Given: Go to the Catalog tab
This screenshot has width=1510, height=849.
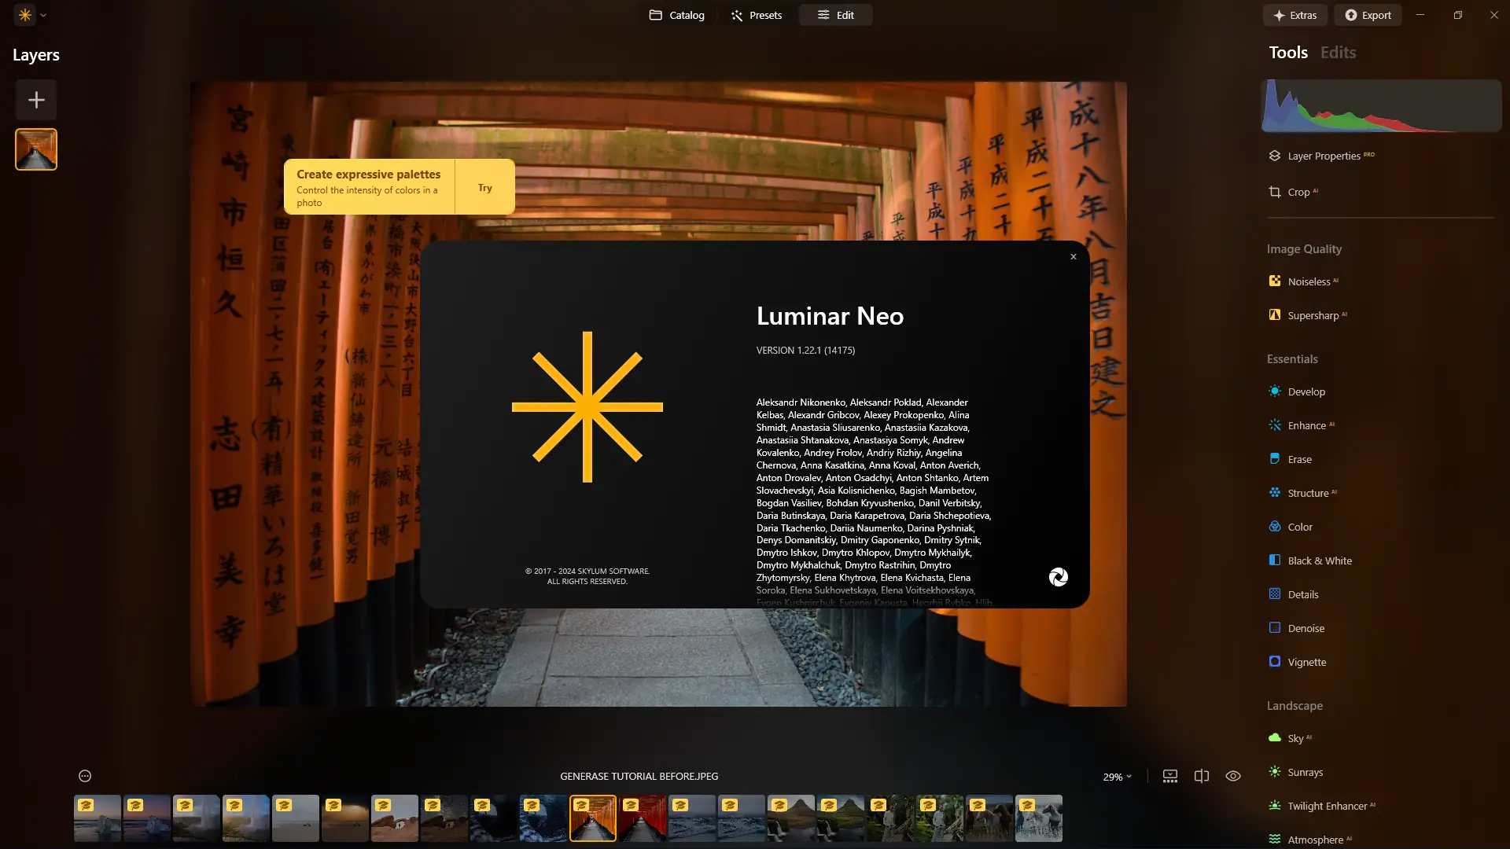Looking at the screenshot, I should coord(677,15).
